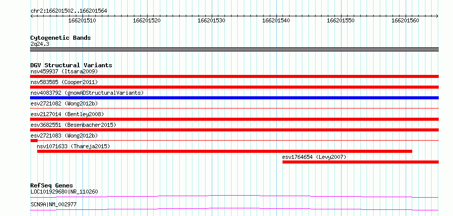
Task: Click the chr2:166201502..166201564 region label
Action: click(69, 11)
